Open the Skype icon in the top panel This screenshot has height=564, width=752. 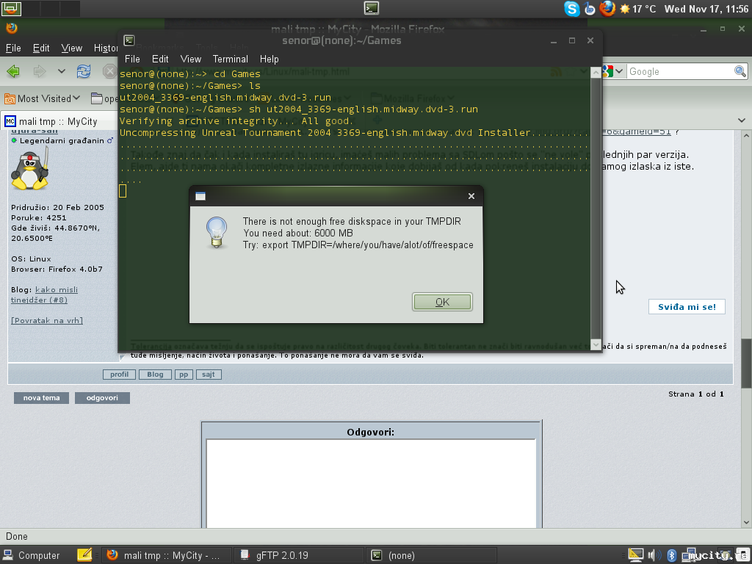tap(571, 9)
